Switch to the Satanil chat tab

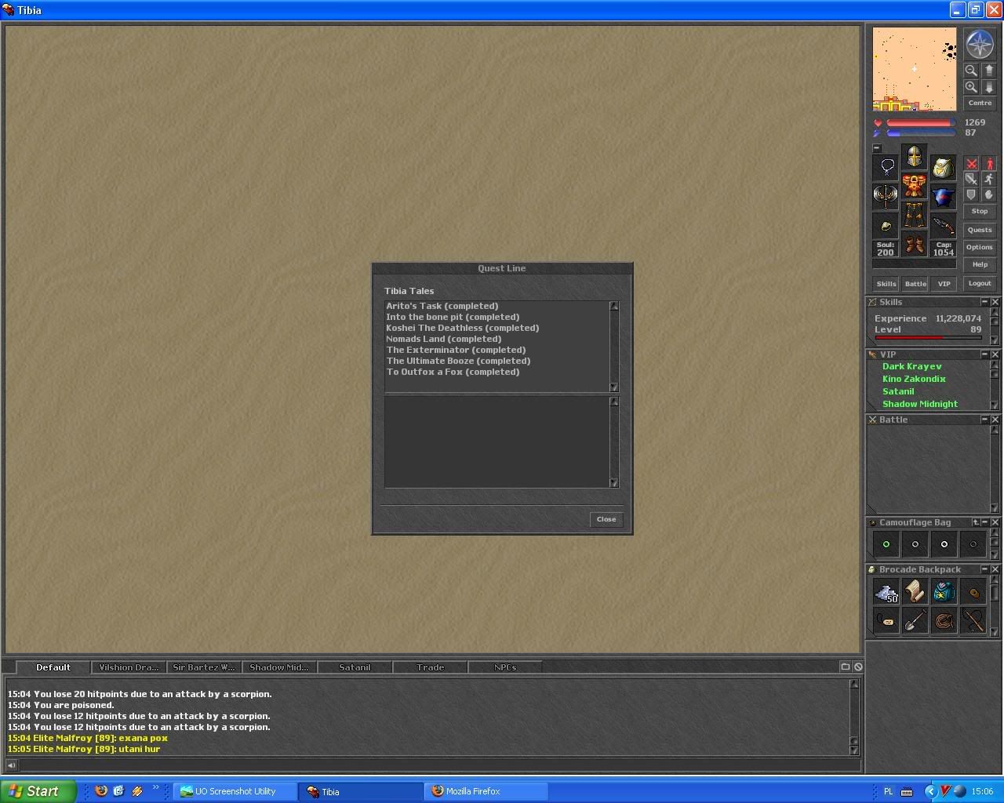pos(355,667)
